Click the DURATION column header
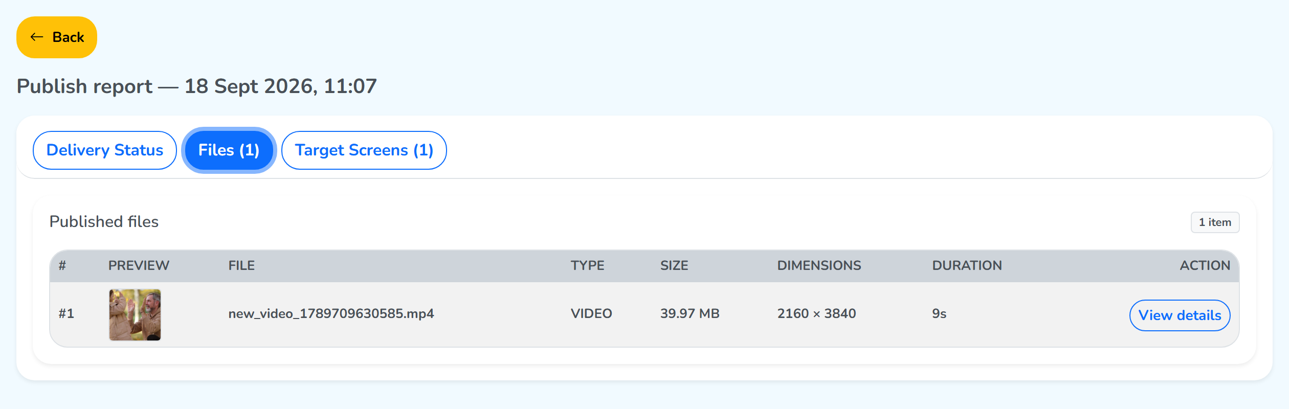The height and width of the screenshot is (409, 1289). pos(967,265)
